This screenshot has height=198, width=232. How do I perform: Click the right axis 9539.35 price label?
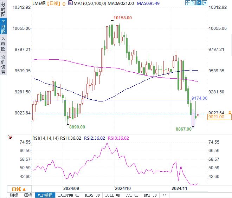(216, 71)
